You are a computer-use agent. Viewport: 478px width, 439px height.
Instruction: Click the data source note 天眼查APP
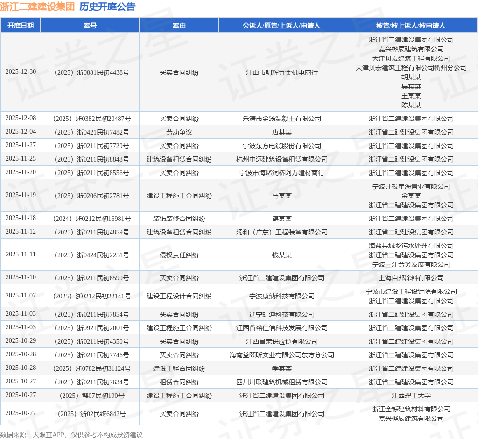48,435
